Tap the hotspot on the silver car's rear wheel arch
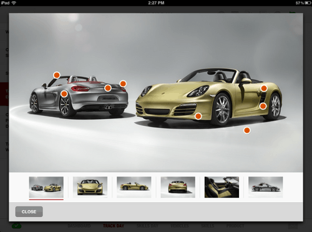Viewport: 312px width, 232px height. (x=64, y=94)
